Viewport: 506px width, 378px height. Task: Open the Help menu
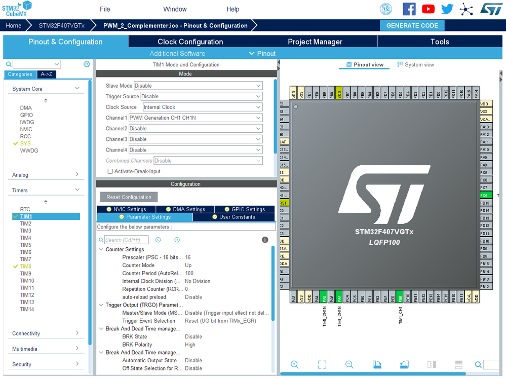(232, 9)
